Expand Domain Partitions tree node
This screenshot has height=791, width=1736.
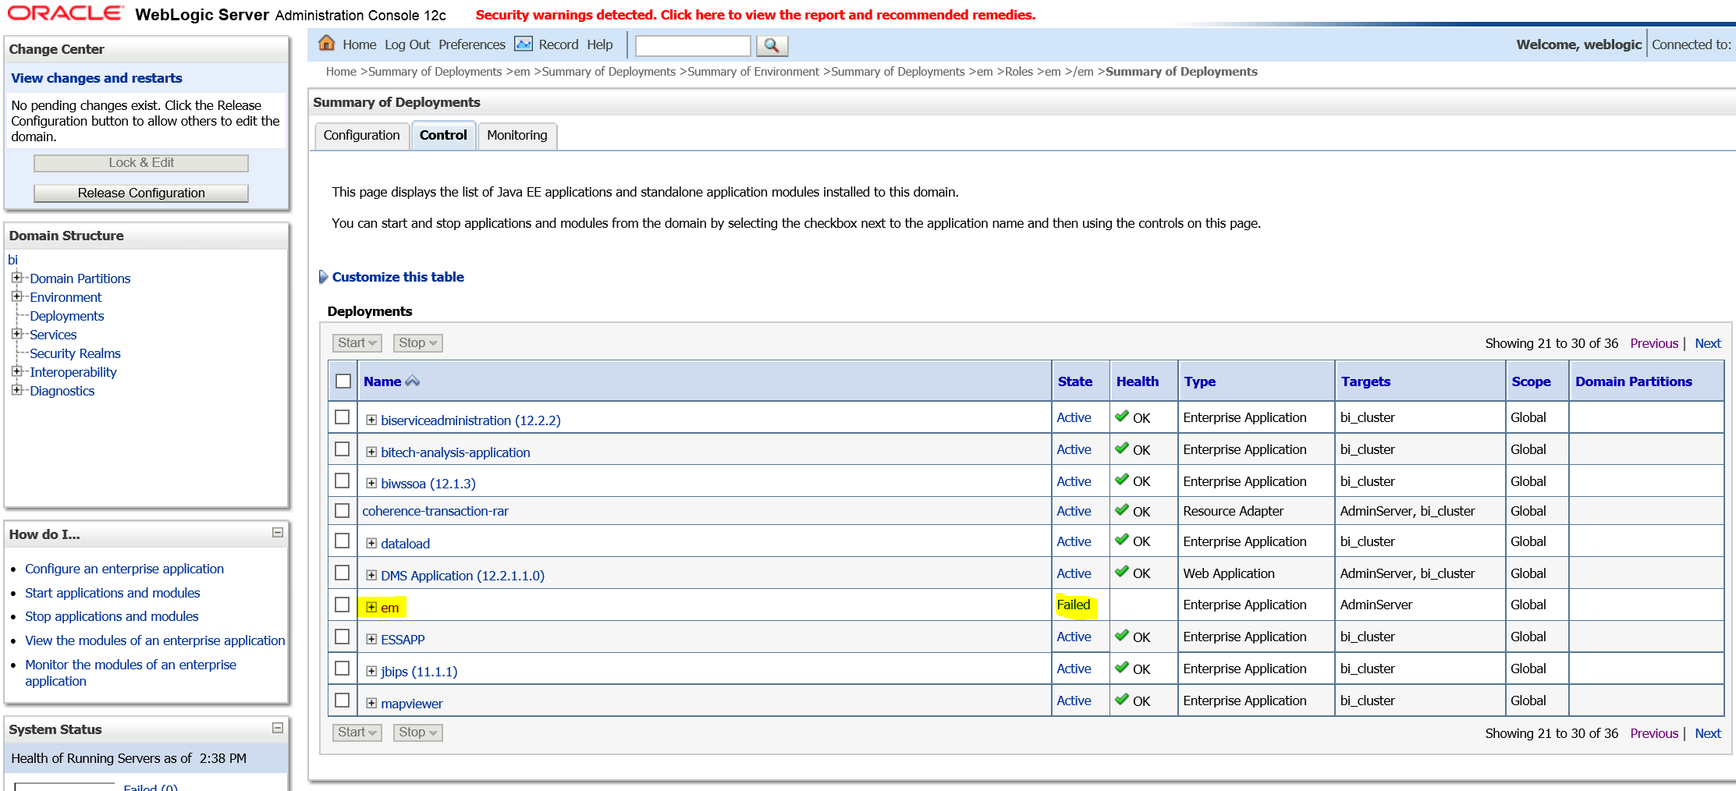[x=16, y=278]
